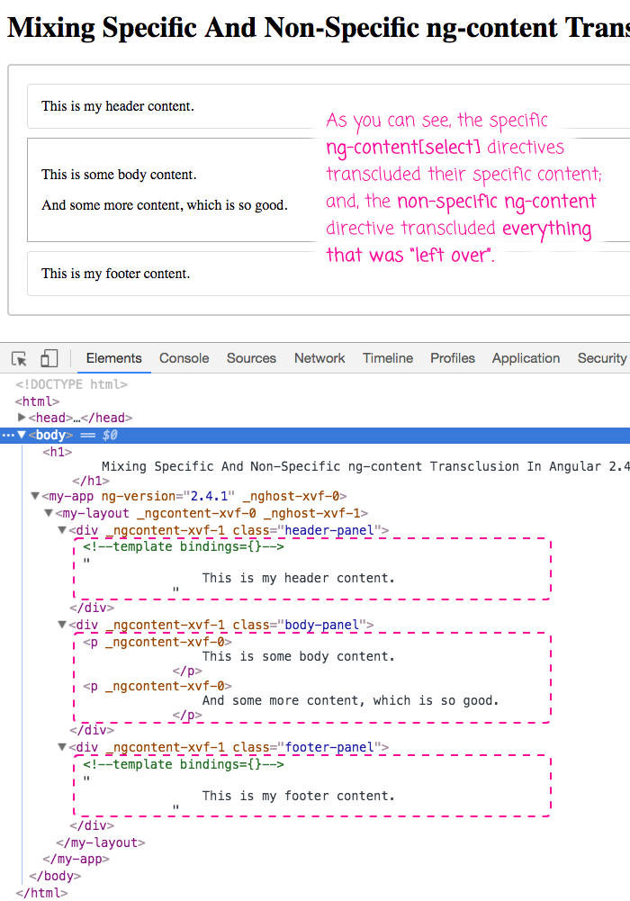Select the footer-panel div row
Image resolution: width=630 pixels, height=901 pixels.
pos(229,747)
